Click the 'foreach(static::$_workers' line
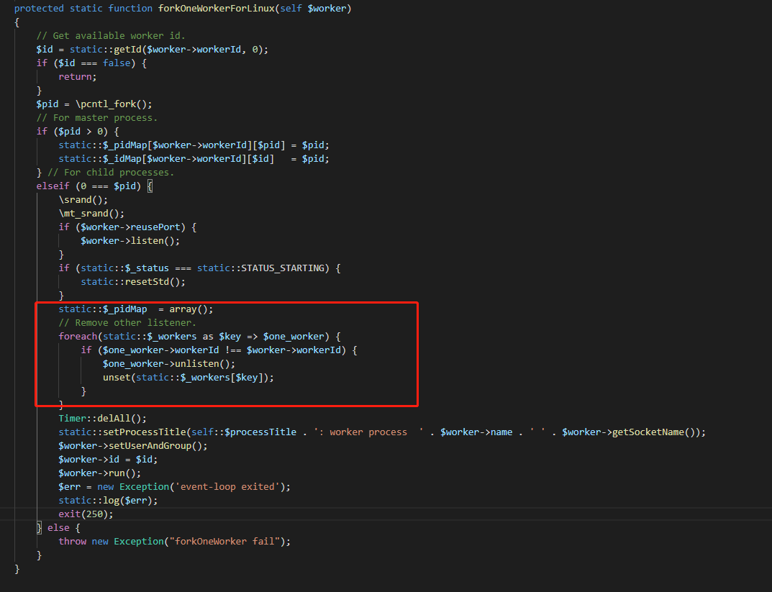The width and height of the screenshot is (772, 592). click(x=199, y=336)
